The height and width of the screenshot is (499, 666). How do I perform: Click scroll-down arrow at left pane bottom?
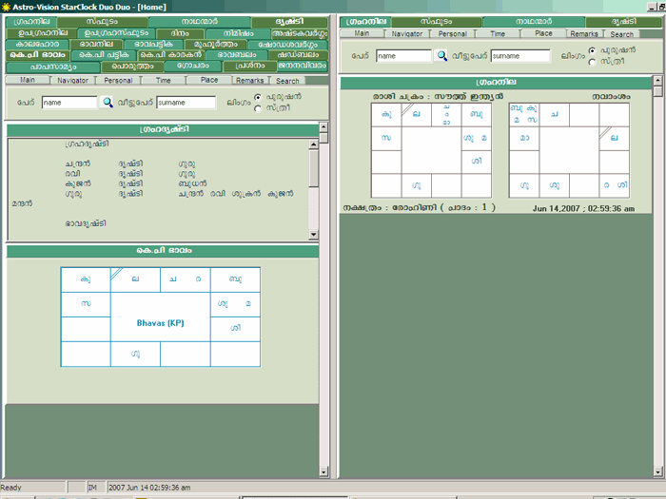tap(323, 471)
